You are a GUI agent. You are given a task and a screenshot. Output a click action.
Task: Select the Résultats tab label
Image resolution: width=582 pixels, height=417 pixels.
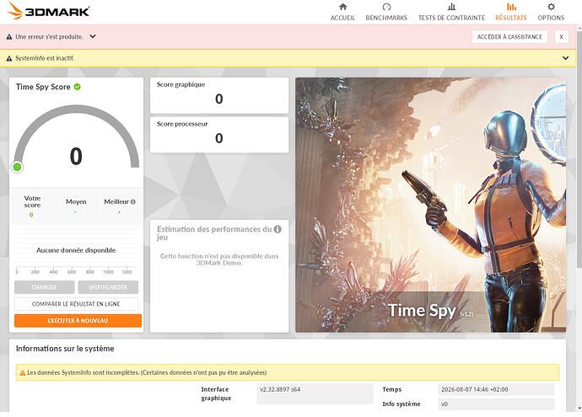coord(511,18)
